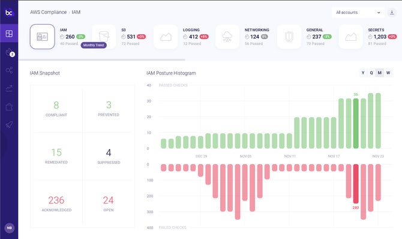Open the All accounts dropdown
The height and width of the screenshot is (239, 402).
358,13
